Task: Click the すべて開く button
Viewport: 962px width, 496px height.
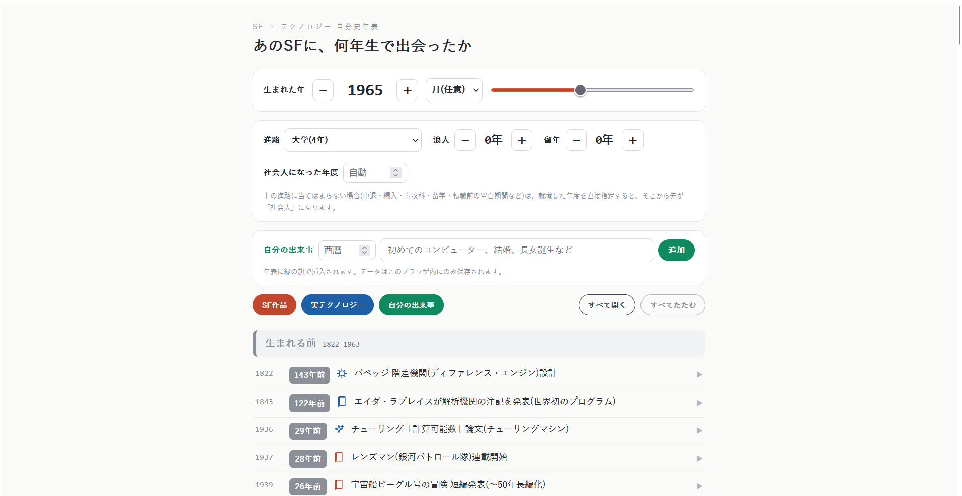Action: [607, 305]
